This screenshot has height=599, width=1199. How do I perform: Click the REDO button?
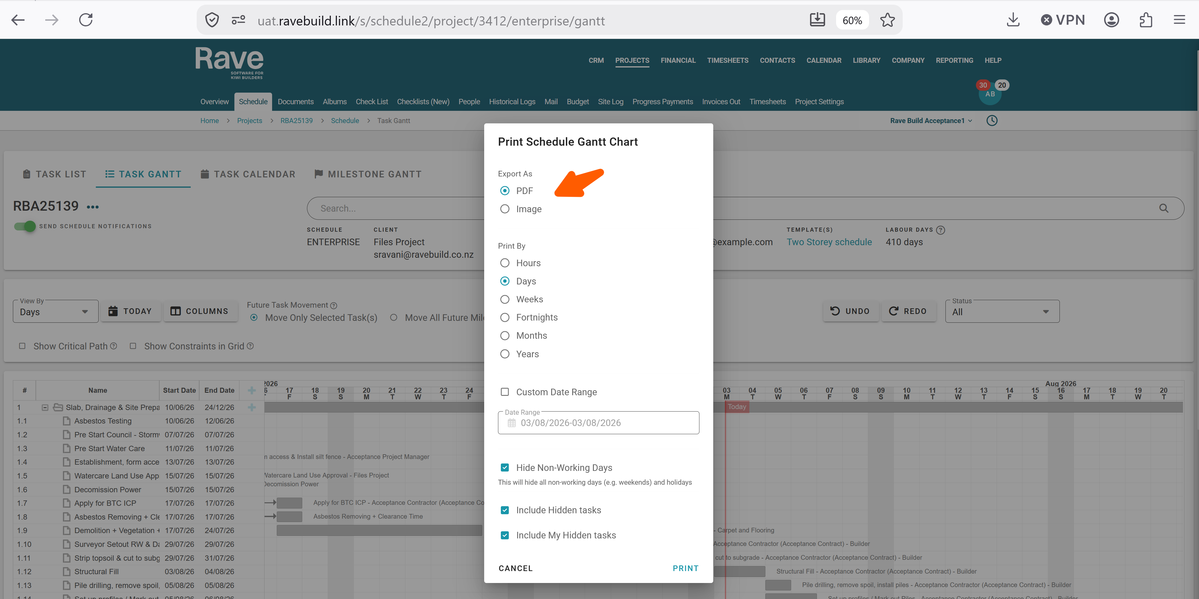(x=908, y=311)
